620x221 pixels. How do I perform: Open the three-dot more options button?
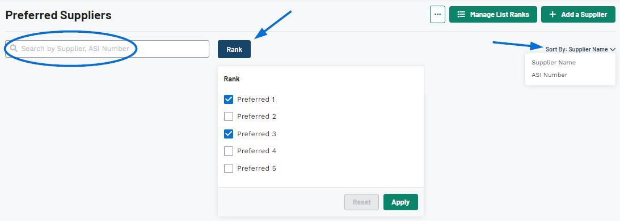point(437,14)
